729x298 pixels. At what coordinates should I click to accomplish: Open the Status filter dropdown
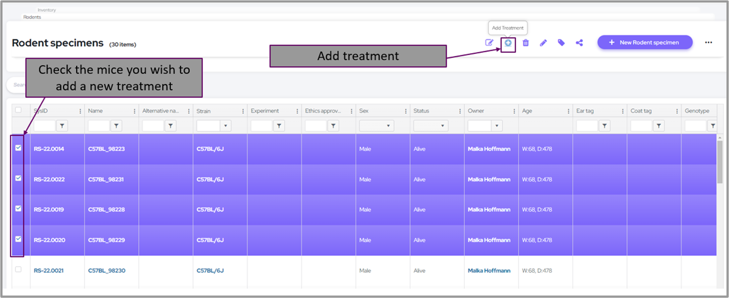click(442, 126)
